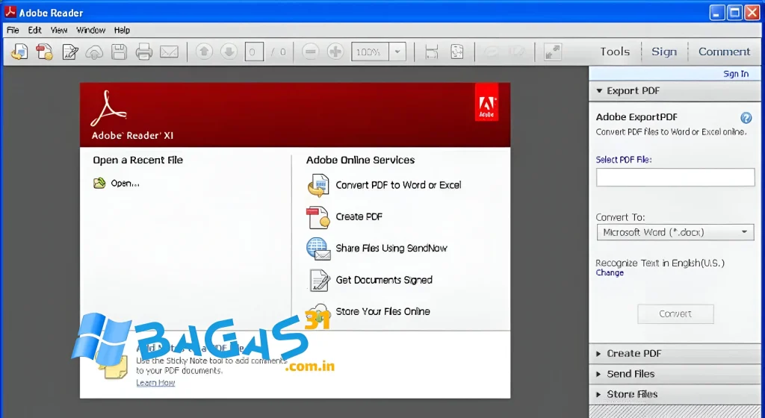765x418 pixels.
Task: Click the Change language link
Action: [610, 273]
